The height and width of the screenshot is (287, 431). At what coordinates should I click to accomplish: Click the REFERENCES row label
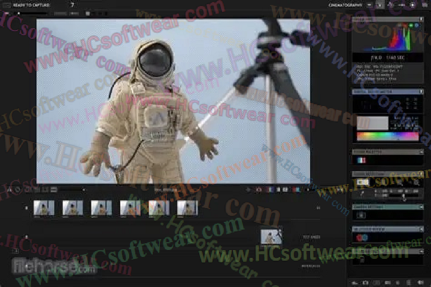pos(311,266)
